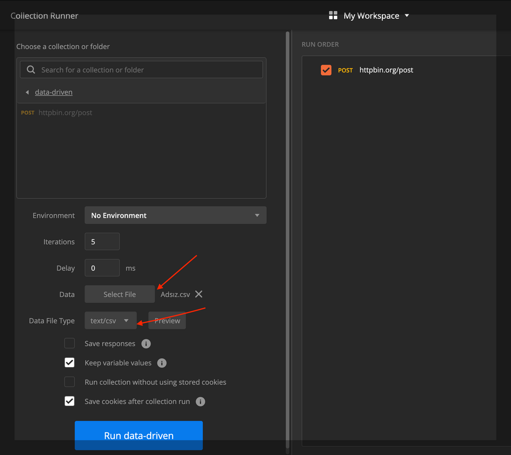511x455 pixels.
Task: Click info icon for Save cookies option
Action: (x=200, y=402)
